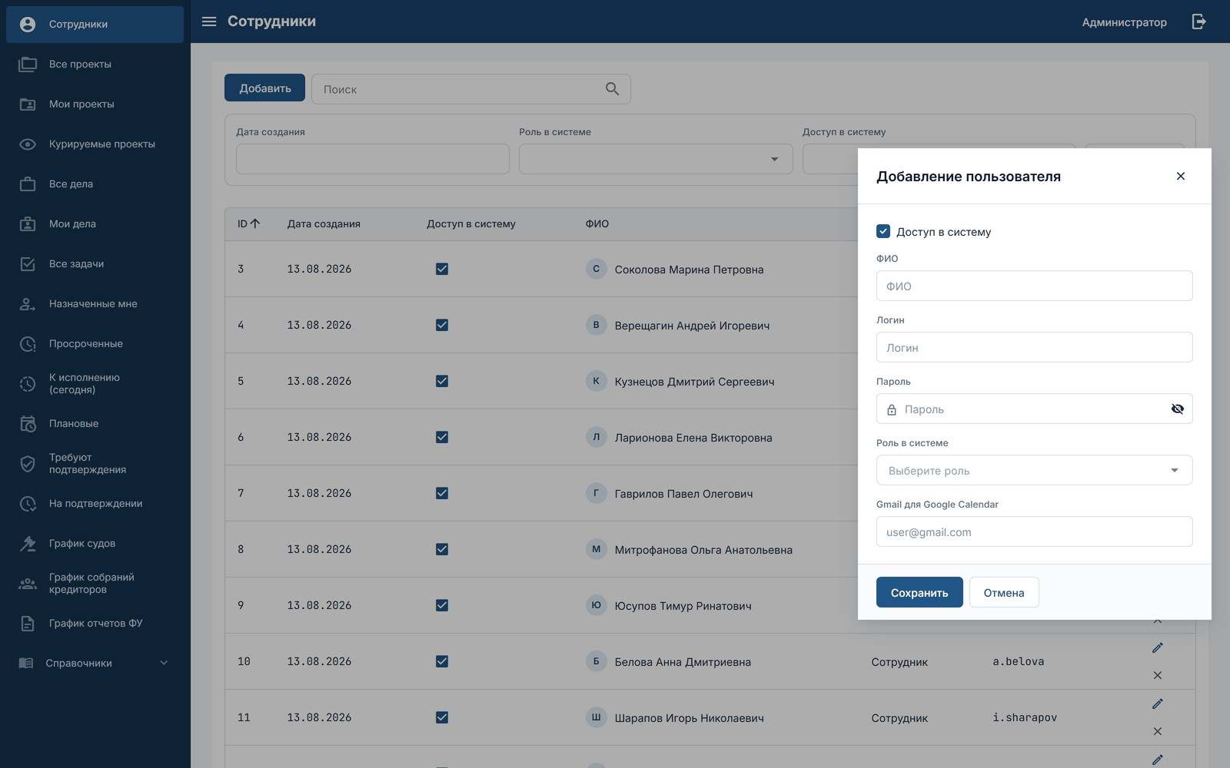
Task: Click avatar С of Соколова Марина Петровна
Action: [596, 269]
